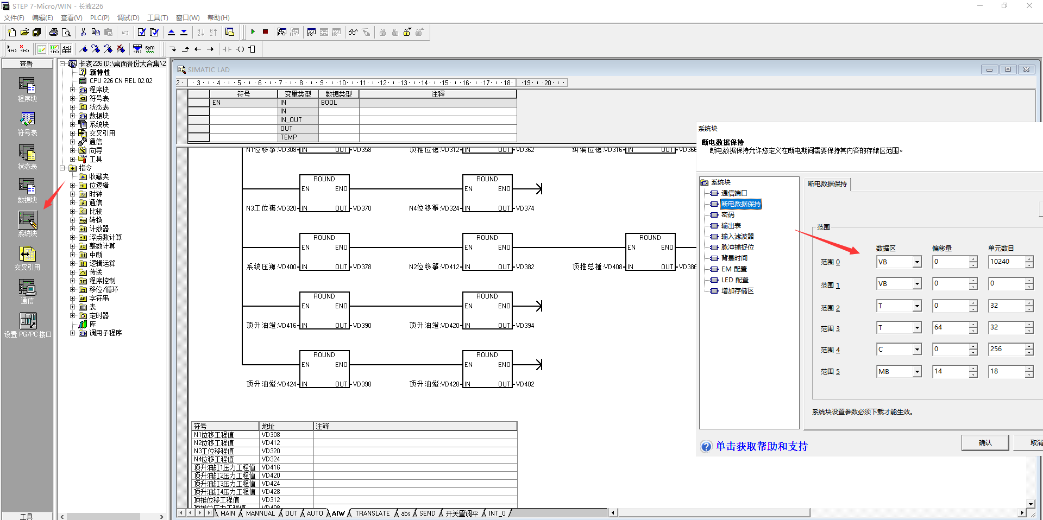Screen dimensions: 1043x520
Task: Open the 范围 0 数据区 VB dropdown
Action: pyautogui.click(x=917, y=262)
